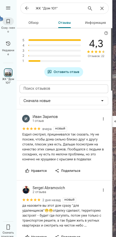Click the overall rating stars under 4,3
Screen dimensions: 116x237
click(96, 52)
